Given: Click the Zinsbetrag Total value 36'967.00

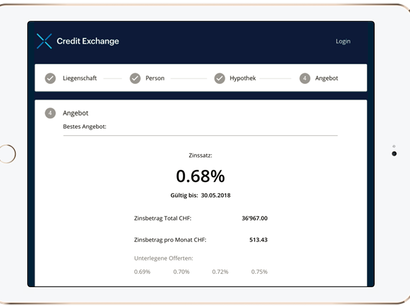Looking at the screenshot, I should (x=254, y=218).
